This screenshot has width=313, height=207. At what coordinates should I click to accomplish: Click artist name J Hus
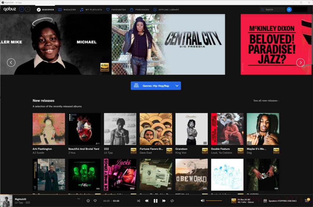point(72,153)
